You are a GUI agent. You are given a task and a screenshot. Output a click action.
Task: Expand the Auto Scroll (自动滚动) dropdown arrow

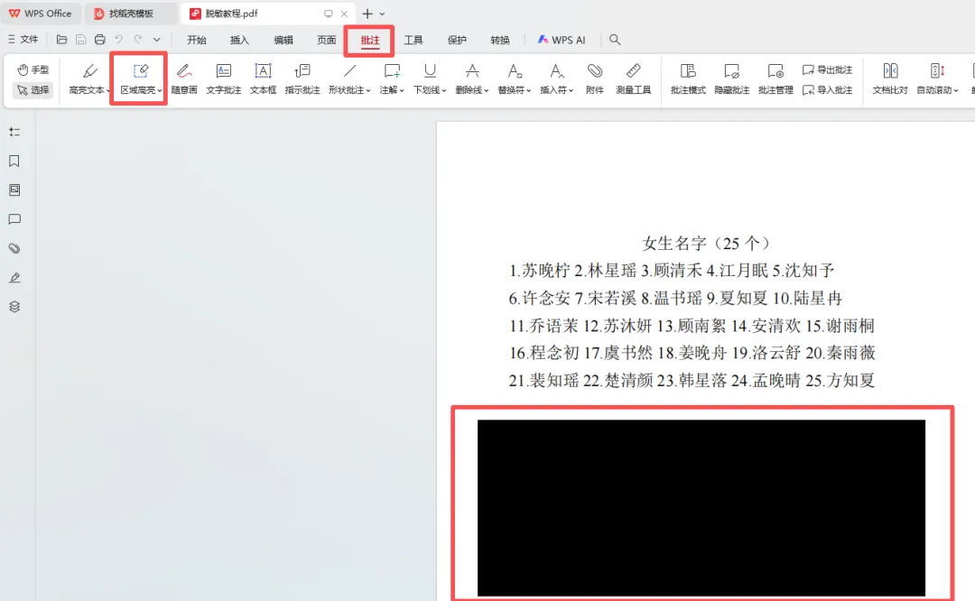pos(956,91)
